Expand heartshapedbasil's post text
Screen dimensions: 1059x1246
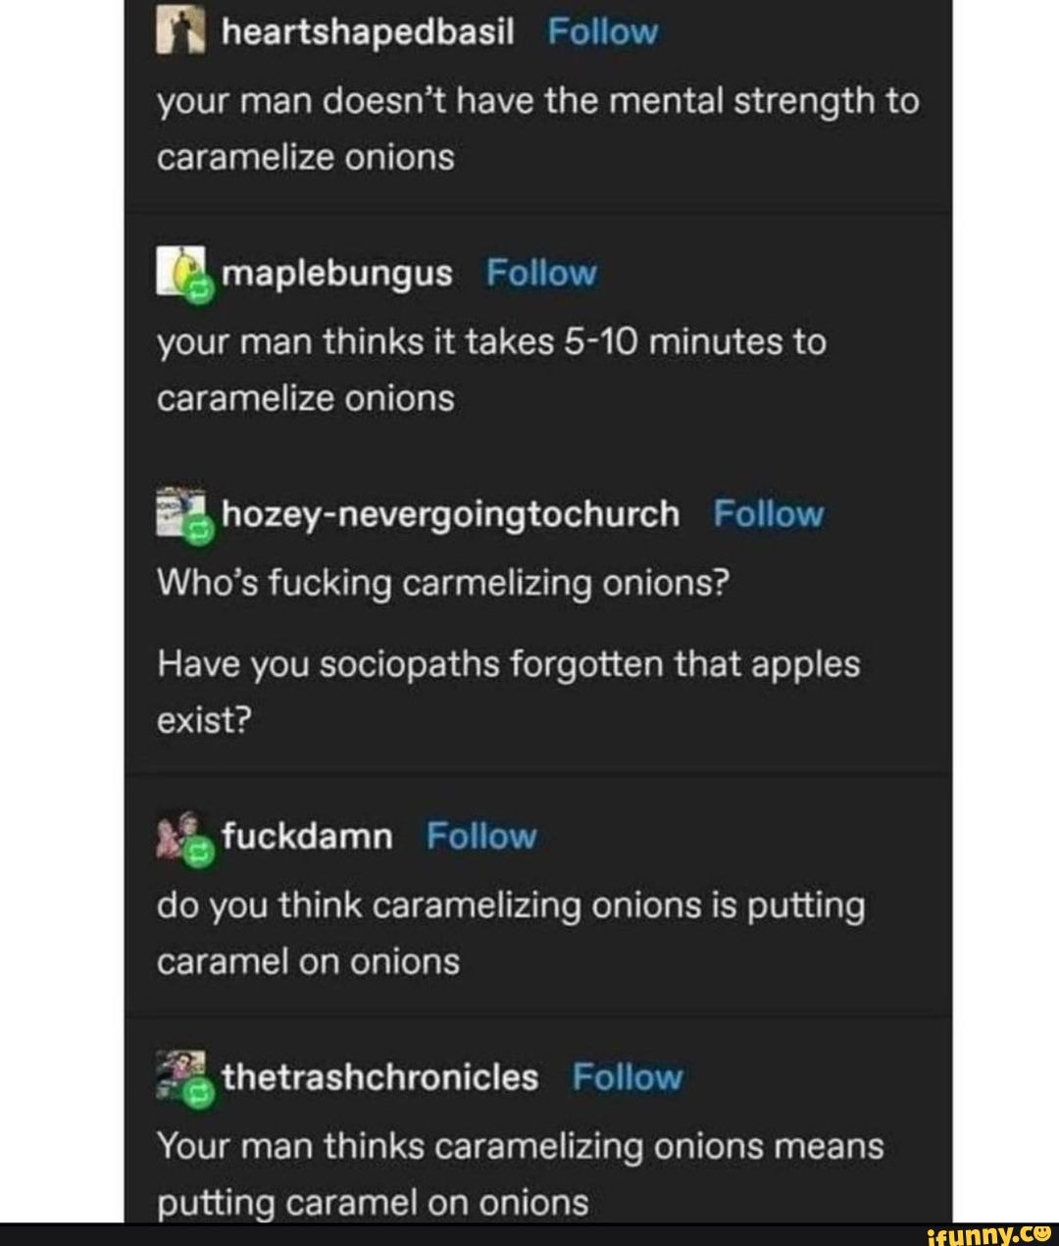tap(537, 128)
